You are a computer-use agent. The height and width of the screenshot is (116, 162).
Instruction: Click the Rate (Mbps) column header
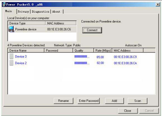(x=103, y=51)
